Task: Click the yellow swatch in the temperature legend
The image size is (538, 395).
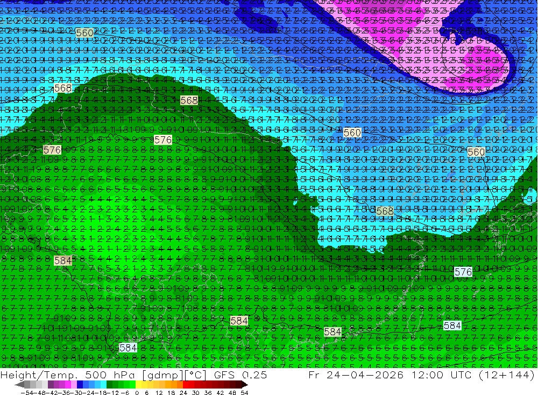Action: point(139,385)
